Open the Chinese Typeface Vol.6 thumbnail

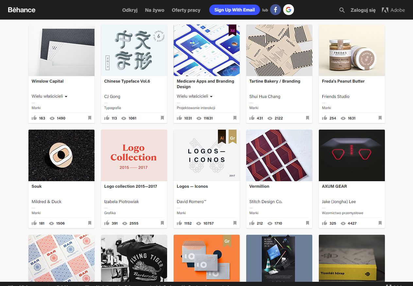click(x=134, y=50)
